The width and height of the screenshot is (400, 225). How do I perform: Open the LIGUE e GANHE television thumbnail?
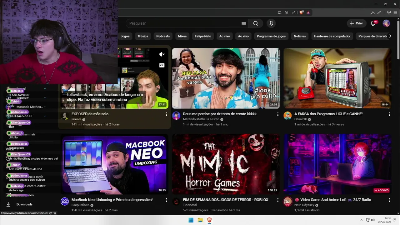[x=337, y=78]
